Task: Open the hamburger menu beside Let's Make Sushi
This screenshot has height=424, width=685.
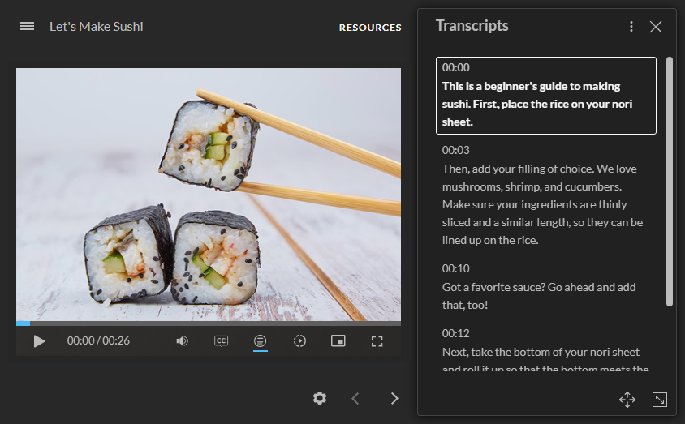Action: (x=27, y=26)
